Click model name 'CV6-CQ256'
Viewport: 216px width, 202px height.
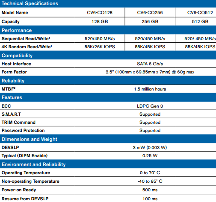point(150,12)
